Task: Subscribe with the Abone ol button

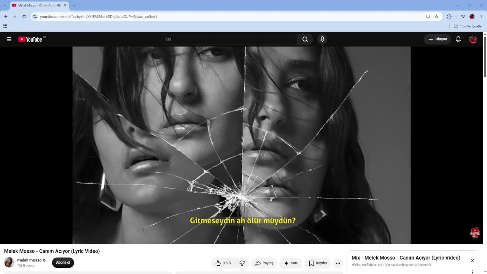Action: click(63, 263)
